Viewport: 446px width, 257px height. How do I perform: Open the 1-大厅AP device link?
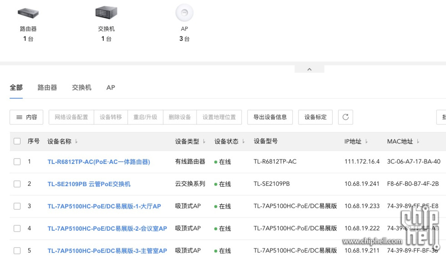coord(104,206)
